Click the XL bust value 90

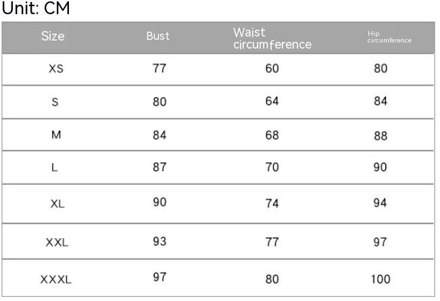pyautogui.click(x=160, y=202)
